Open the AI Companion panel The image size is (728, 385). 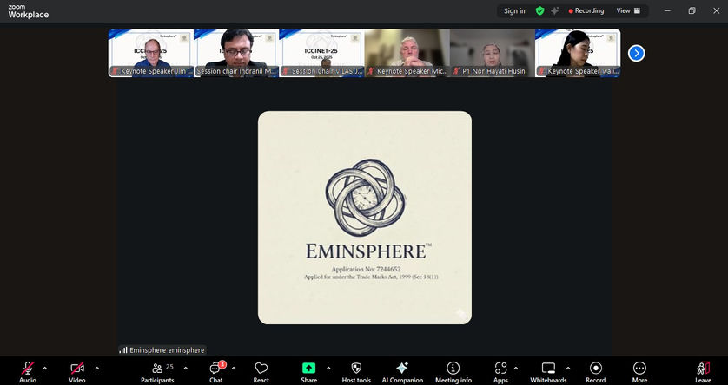(402, 372)
